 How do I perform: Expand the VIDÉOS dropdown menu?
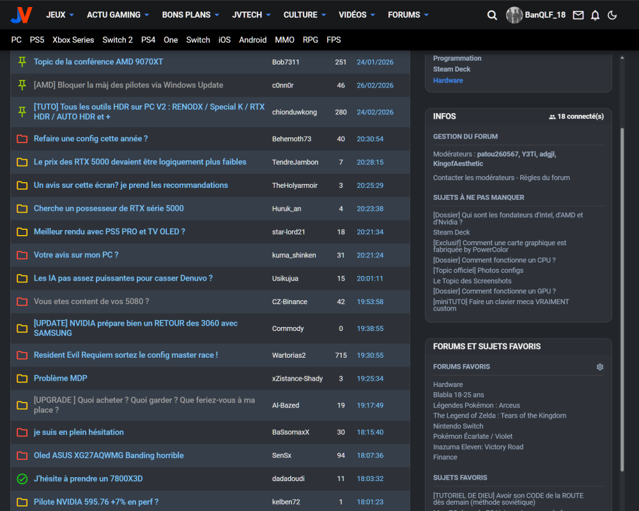pyautogui.click(x=357, y=15)
